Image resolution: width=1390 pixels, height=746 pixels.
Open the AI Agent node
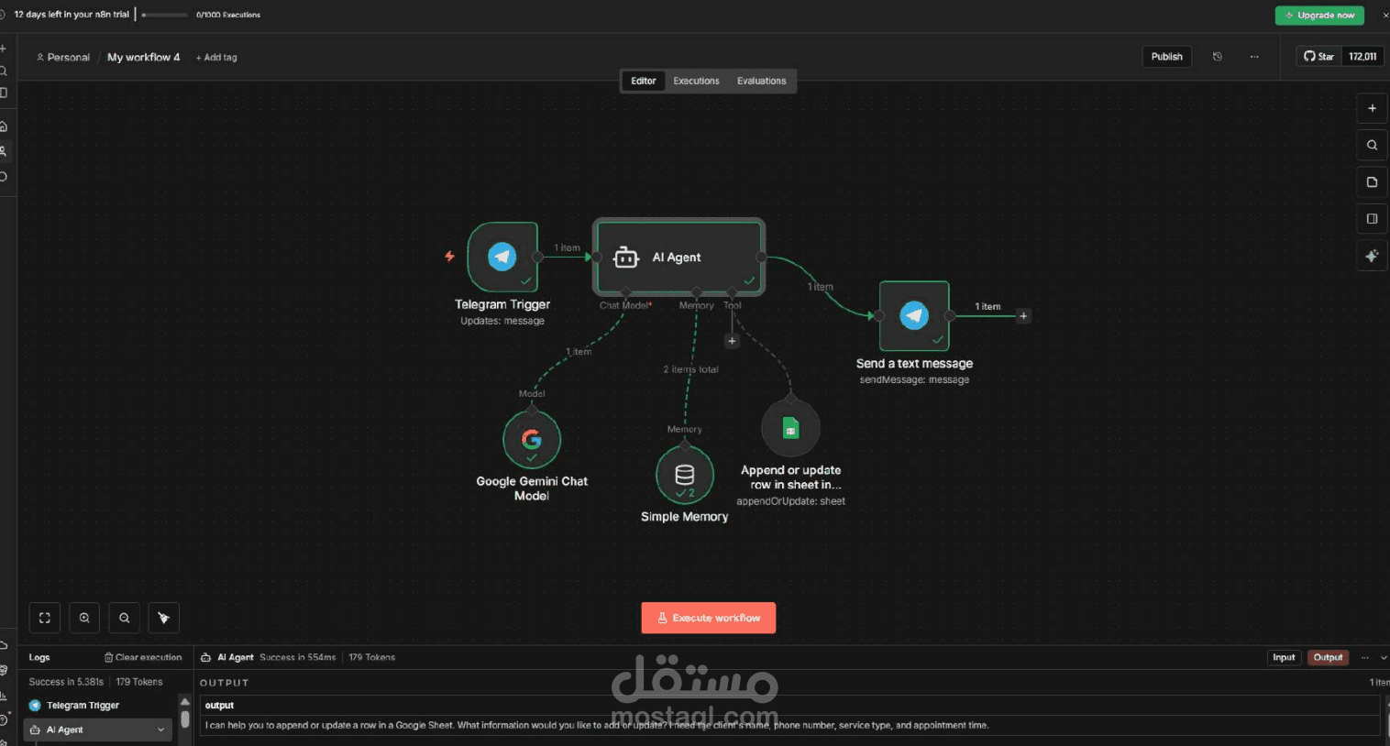[x=678, y=257]
